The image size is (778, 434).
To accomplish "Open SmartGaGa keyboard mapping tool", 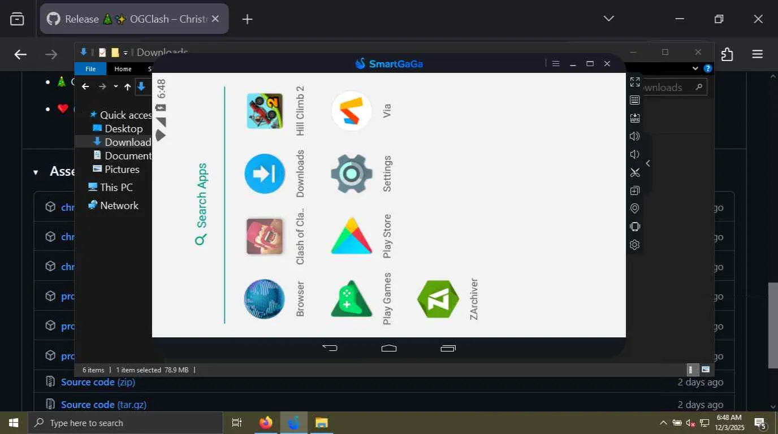I will click(x=635, y=100).
